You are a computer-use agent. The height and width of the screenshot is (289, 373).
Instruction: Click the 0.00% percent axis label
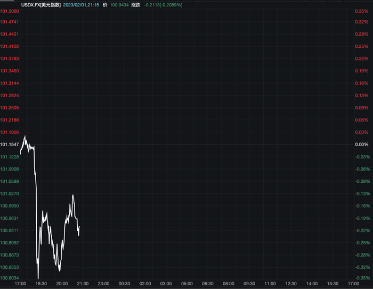[x=362, y=144]
